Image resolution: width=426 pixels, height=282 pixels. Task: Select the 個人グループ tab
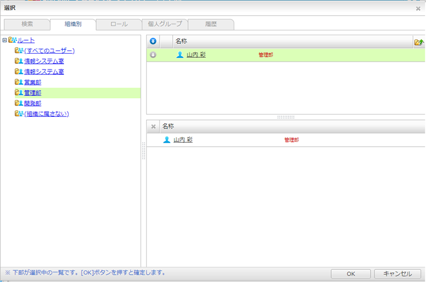point(165,24)
